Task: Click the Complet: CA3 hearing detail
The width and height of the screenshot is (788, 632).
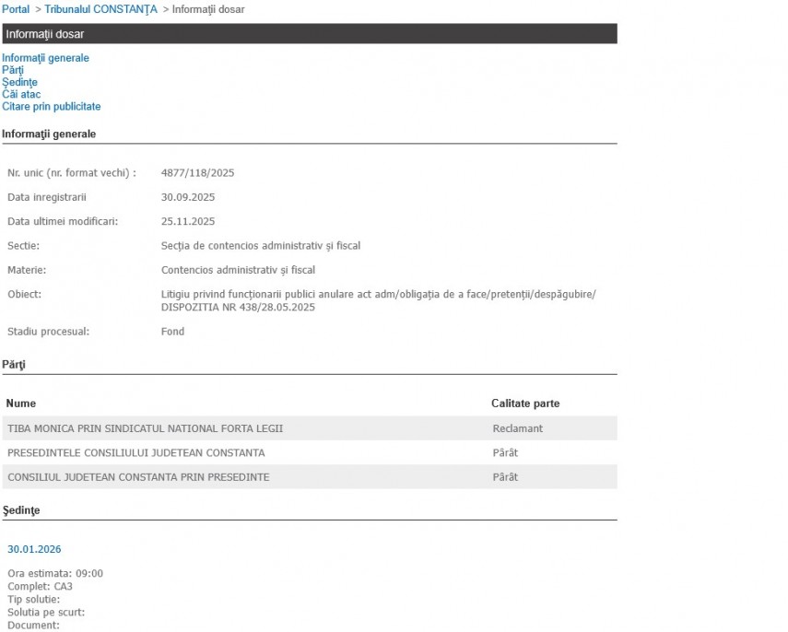Action: tap(40, 586)
